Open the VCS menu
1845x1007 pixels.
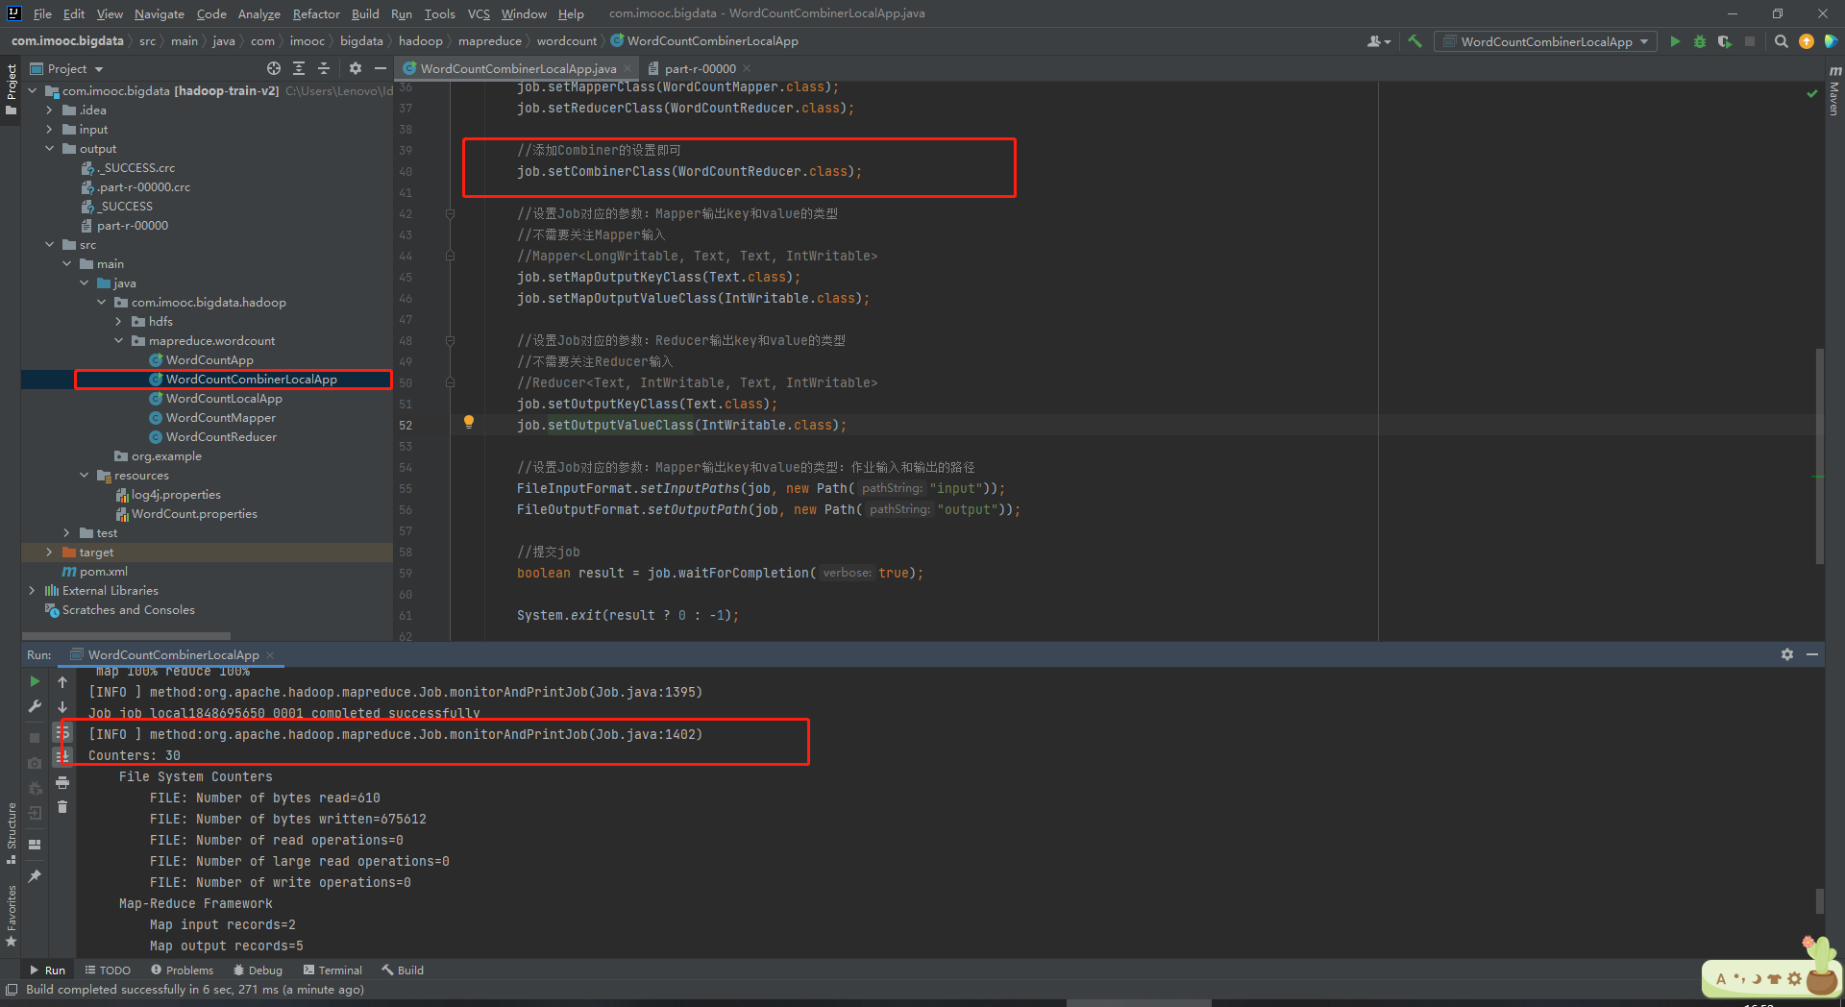tap(479, 13)
